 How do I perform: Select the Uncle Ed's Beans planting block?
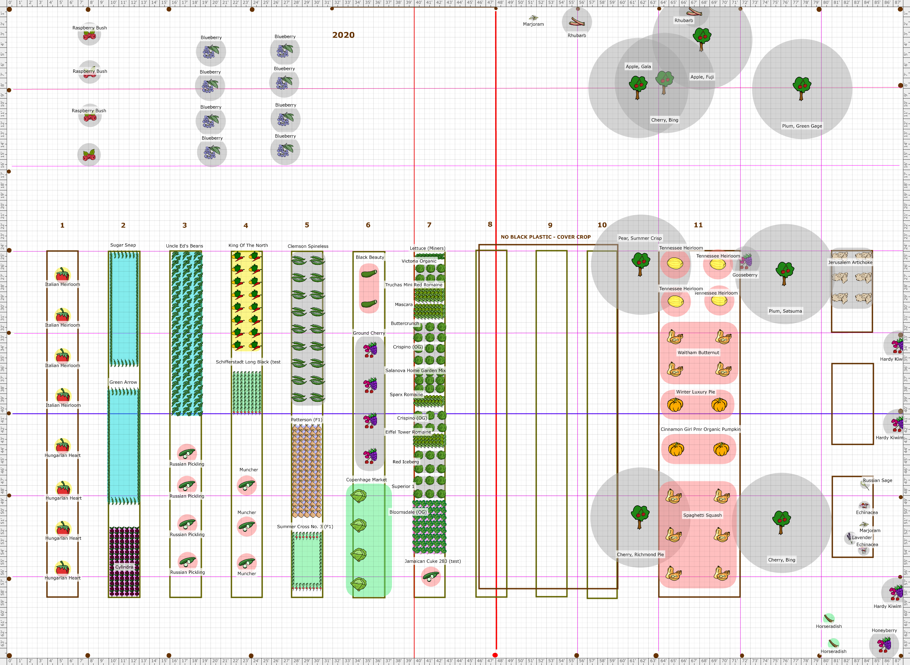[187, 334]
